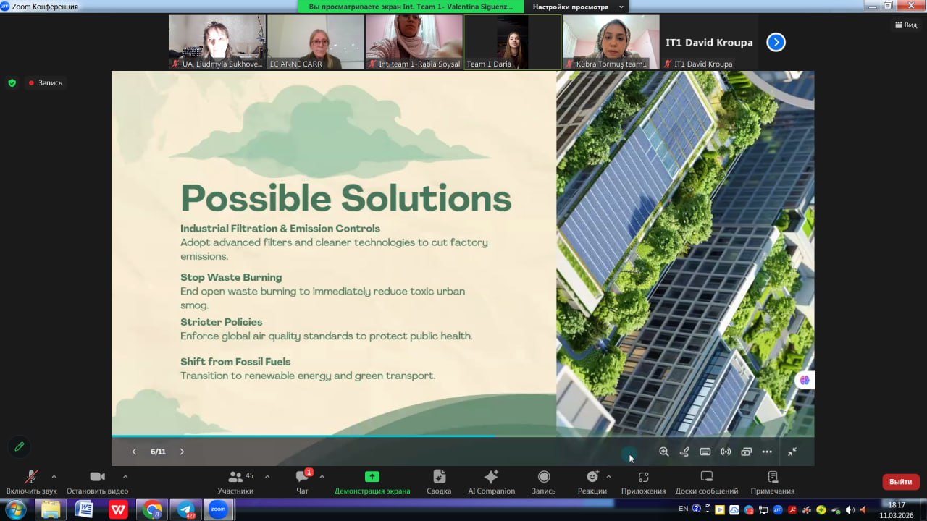Image resolution: width=927 pixels, height=521 pixels.
Task: Start screen sharing with Демонстрация экрана
Action: pyautogui.click(x=372, y=481)
